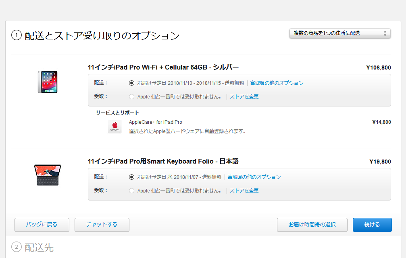Click the サービスとサポート heading
Image resolution: width=406 pixels, height=258 pixels.
(x=118, y=113)
